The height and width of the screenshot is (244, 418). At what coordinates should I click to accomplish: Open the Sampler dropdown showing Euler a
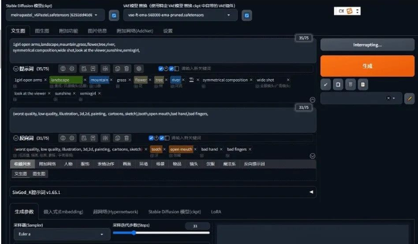[62, 234]
